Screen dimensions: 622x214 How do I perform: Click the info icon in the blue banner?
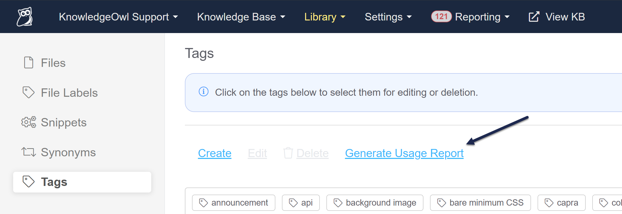pyautogui.click(x=204, y=92)
